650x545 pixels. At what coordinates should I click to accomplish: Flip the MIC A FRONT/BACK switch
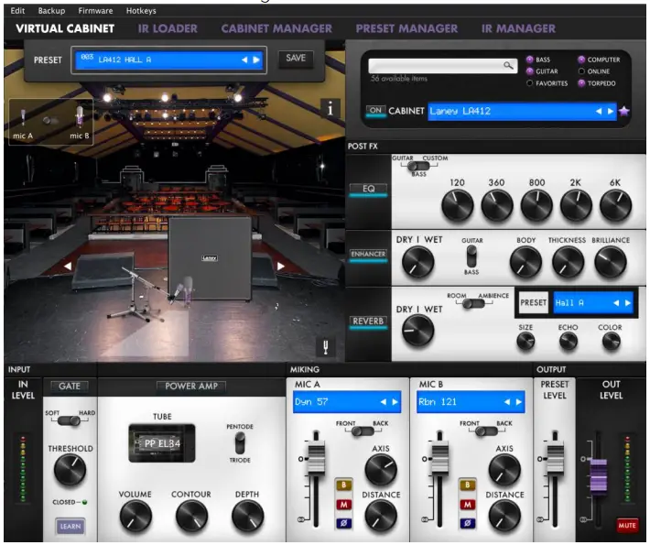(x=363, y=431)
